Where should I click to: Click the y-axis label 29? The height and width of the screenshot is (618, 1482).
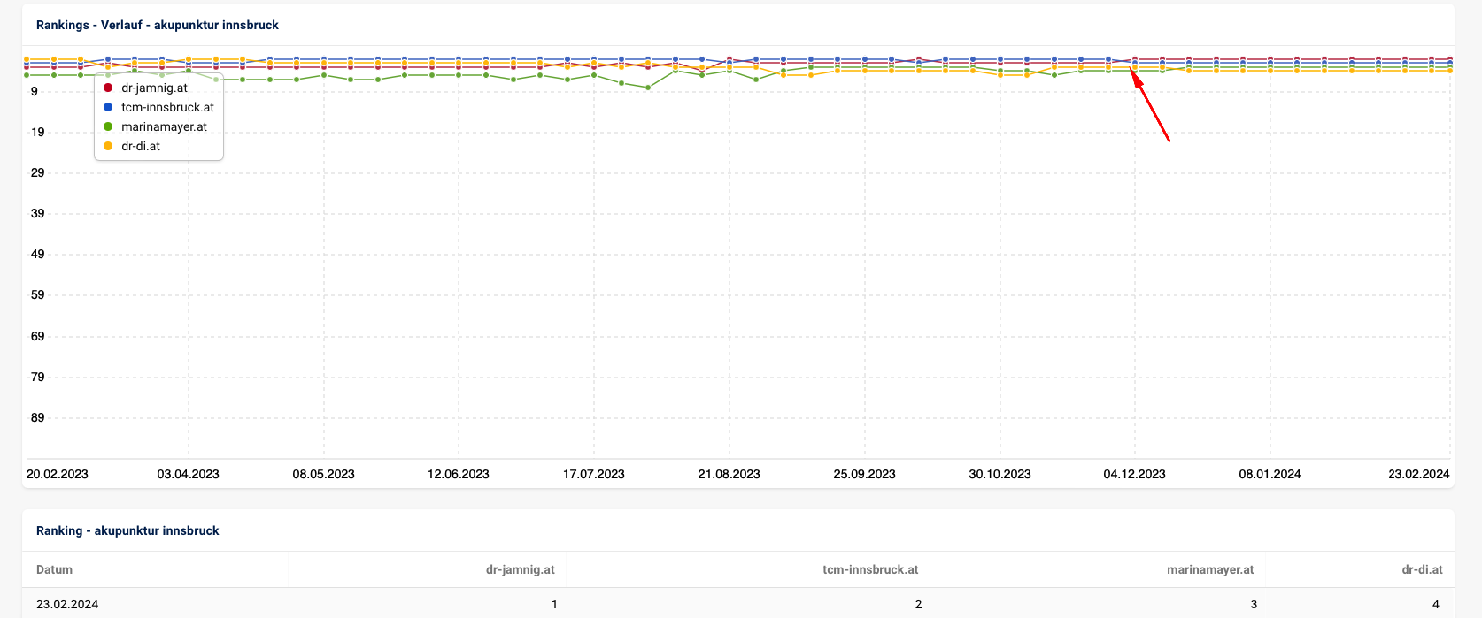point(37,173)
